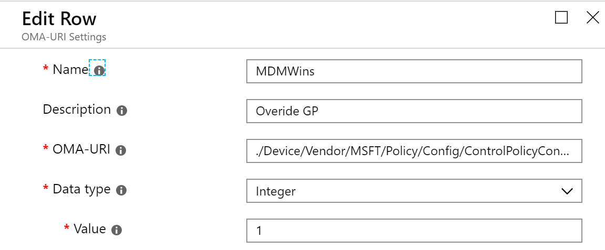Open the Data type Integer dropdown
The image size is (605, 250).
[414, 191]
